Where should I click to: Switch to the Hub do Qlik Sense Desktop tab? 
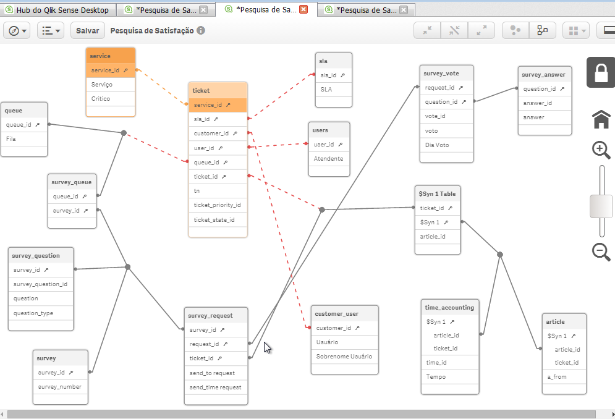click(x=57, y=9)
